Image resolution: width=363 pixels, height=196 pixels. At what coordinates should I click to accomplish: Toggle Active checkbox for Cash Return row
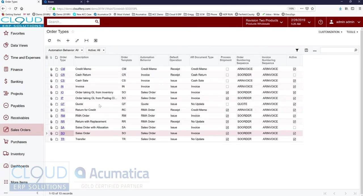point(294,75)
